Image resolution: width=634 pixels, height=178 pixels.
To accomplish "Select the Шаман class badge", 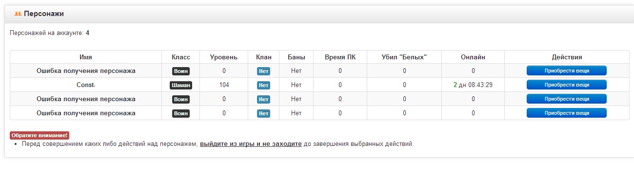I will 181,85.
